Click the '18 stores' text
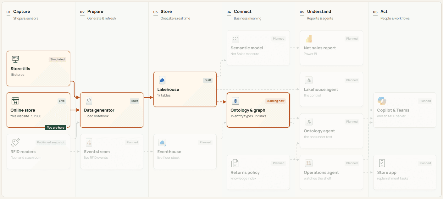 17,75
